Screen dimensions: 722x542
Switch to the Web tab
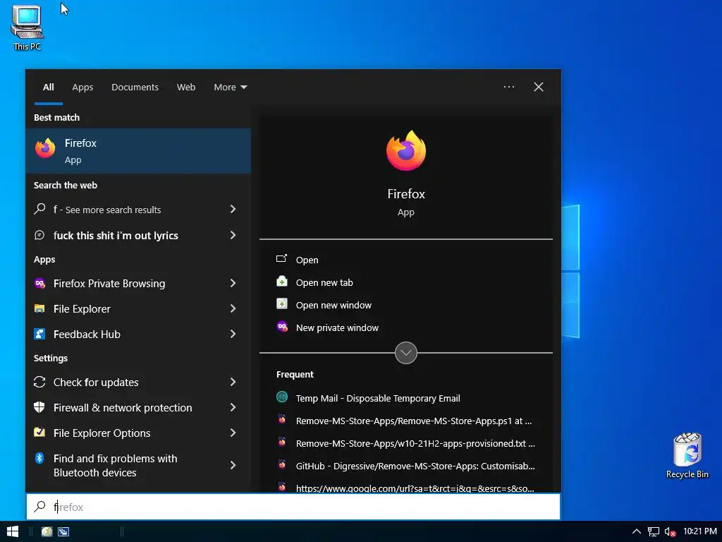186,87
